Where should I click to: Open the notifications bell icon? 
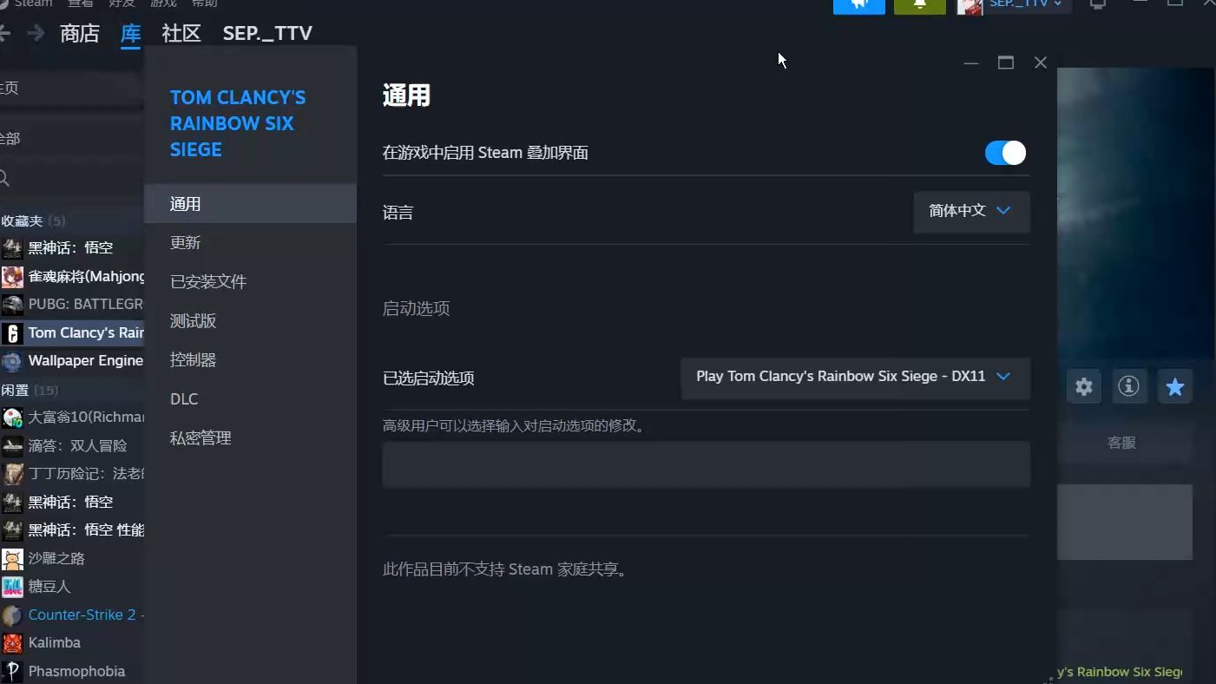(919, 4)
